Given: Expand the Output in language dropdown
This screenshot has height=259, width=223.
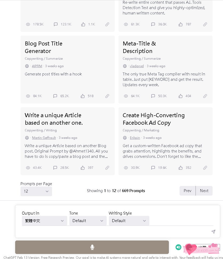Looking at the screenshot, I should pos(44,221).
